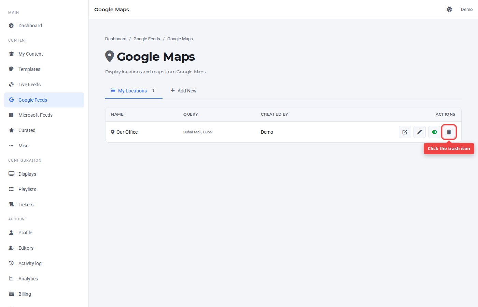Screen dimensions: 478x307
Task: Switch to My Locations tab
Action: click(134, 91)
